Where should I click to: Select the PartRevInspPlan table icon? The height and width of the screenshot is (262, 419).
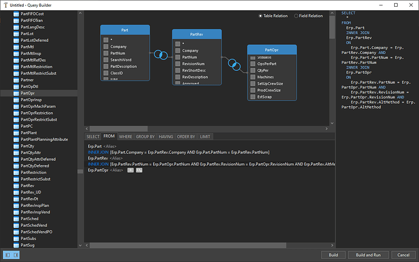click(16, 206)
